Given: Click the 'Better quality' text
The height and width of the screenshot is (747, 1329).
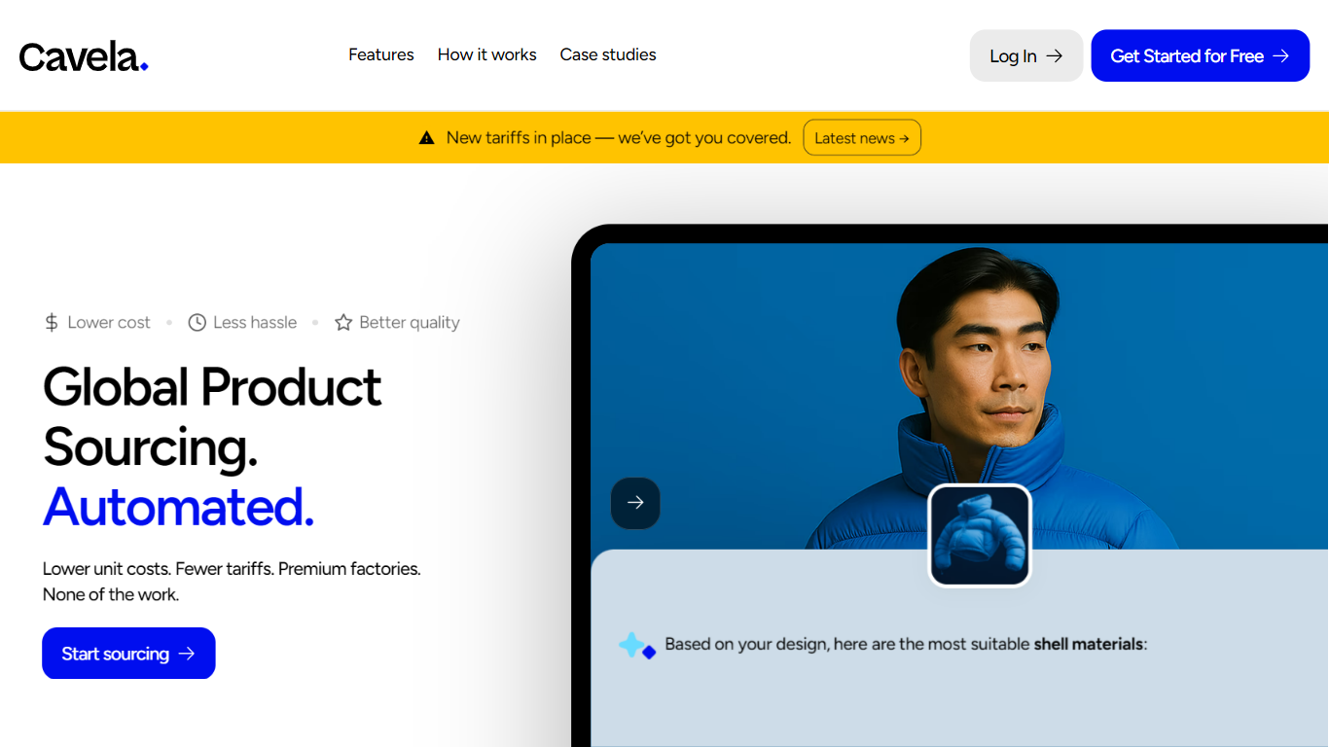Looking at the screenshot, I should click(410, 322).
